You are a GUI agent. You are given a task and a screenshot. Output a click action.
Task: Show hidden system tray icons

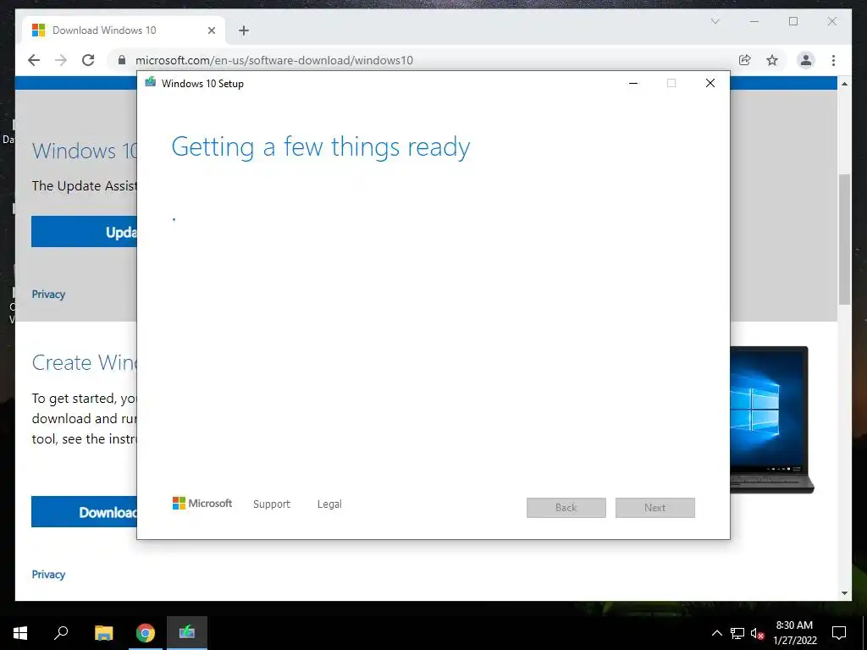(716, 633)
